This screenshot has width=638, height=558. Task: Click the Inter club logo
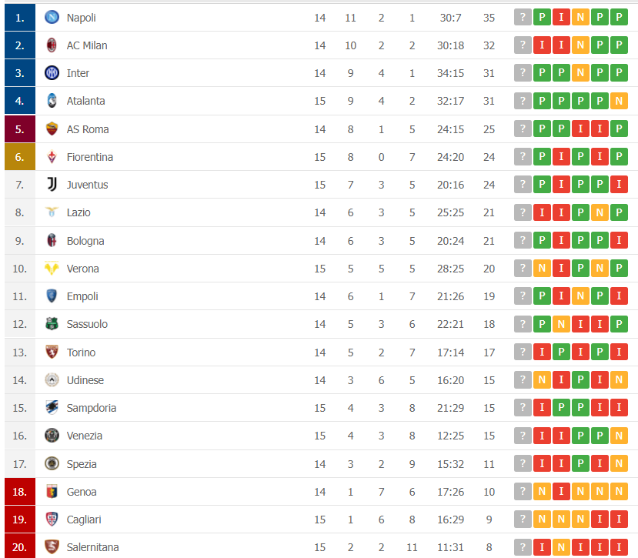pyautogui.click(x=52, y=73)
